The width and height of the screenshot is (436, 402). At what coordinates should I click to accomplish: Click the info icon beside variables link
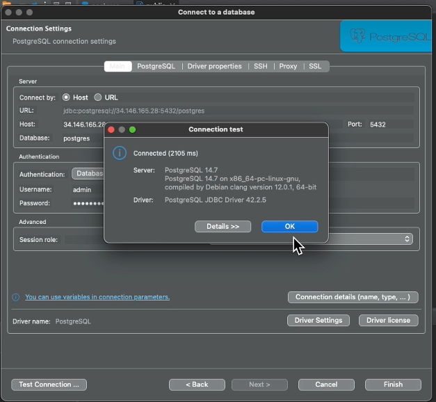coord(16,297)
